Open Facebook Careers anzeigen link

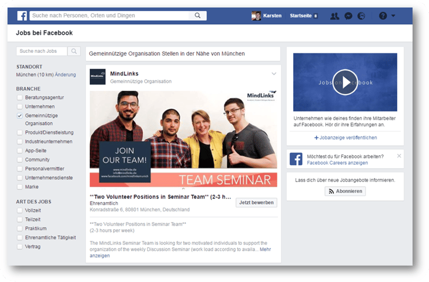(337, 163)
